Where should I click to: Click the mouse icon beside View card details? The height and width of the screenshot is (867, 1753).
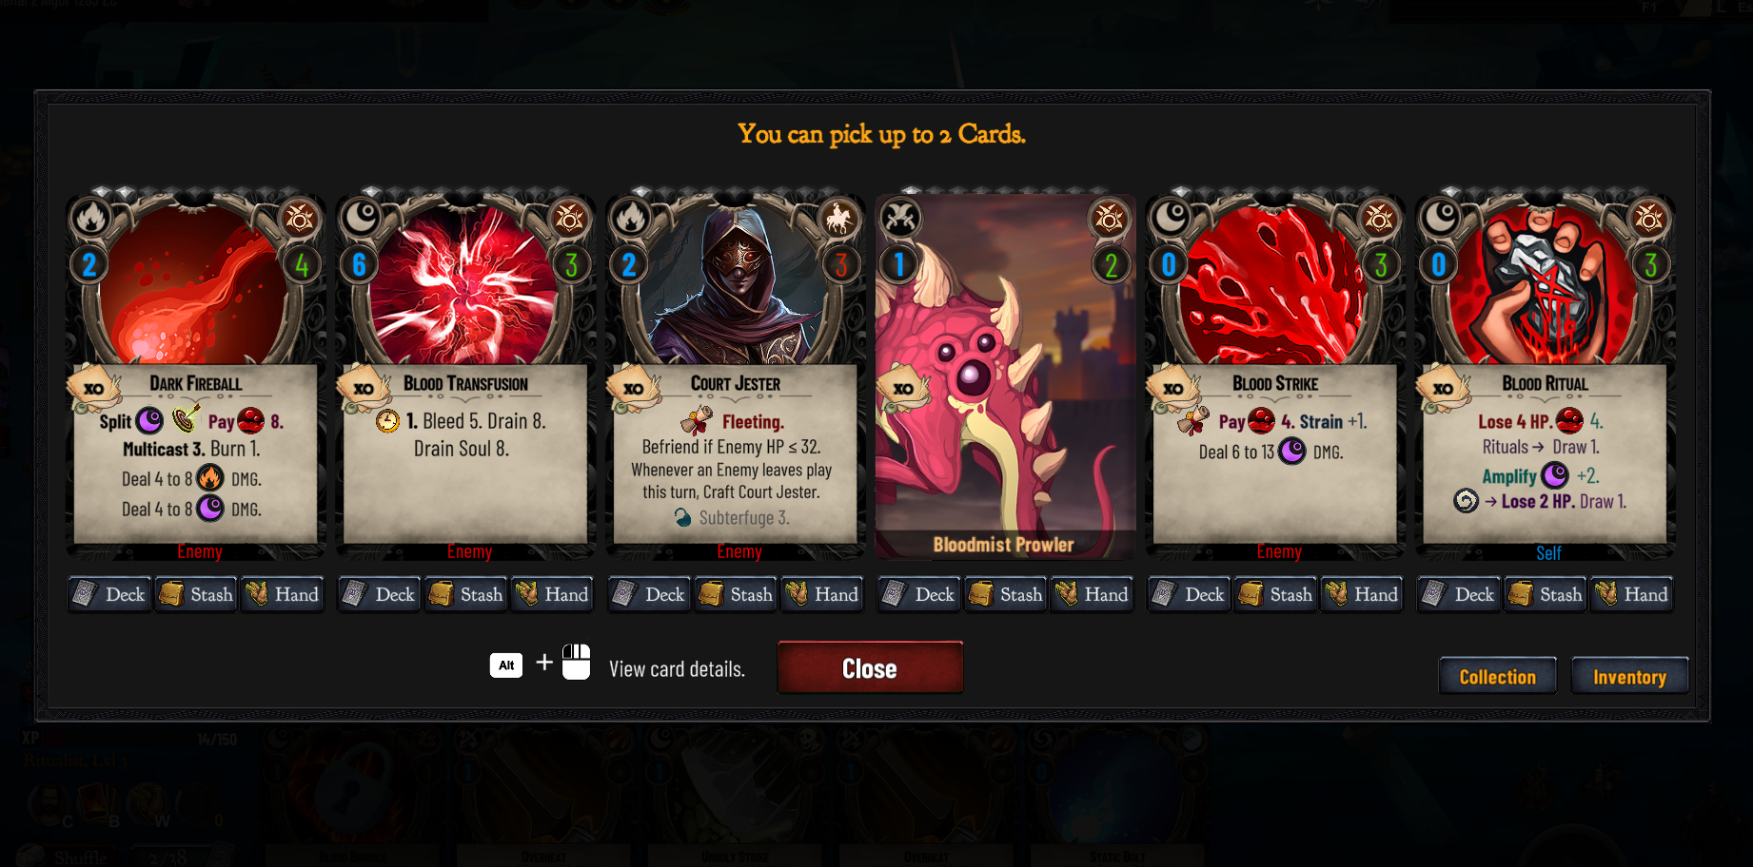(x=576, y=662)
